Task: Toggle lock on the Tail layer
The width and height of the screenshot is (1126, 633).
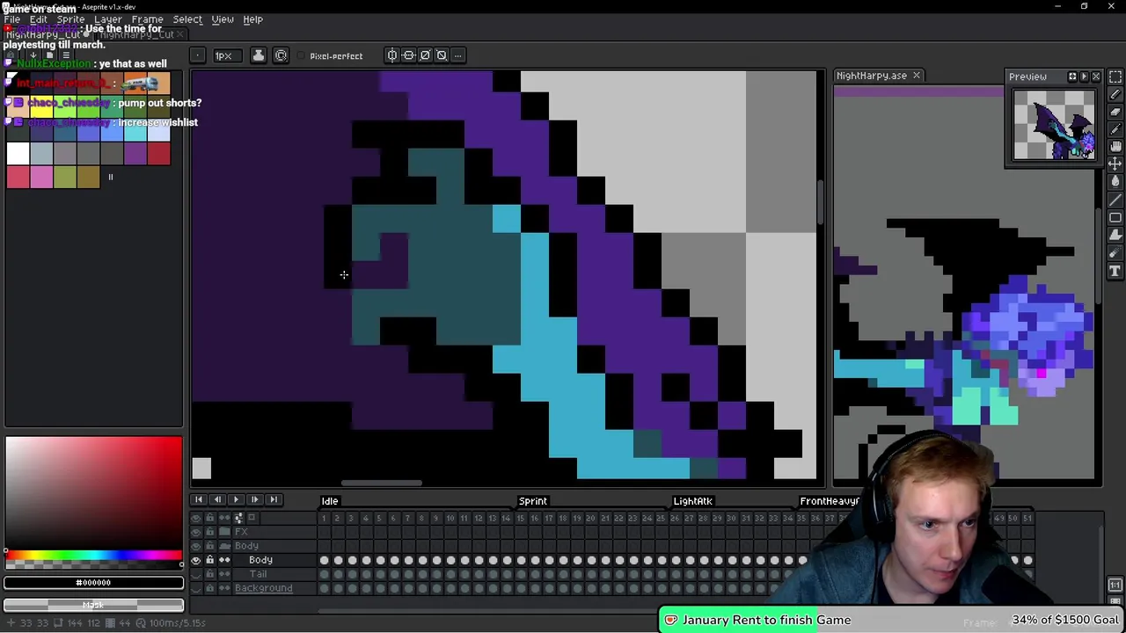Action: 210,574
